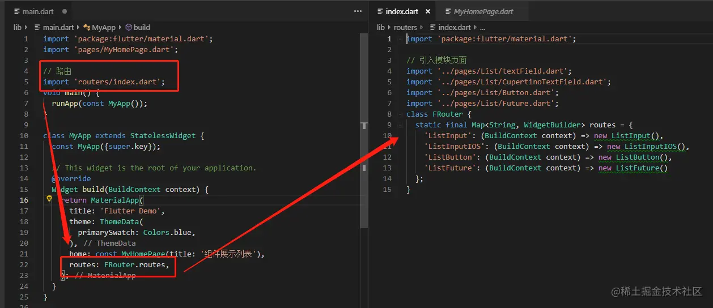
Task: Click 'const MyApp({super.key});' line
Action: tap(106, 147)
